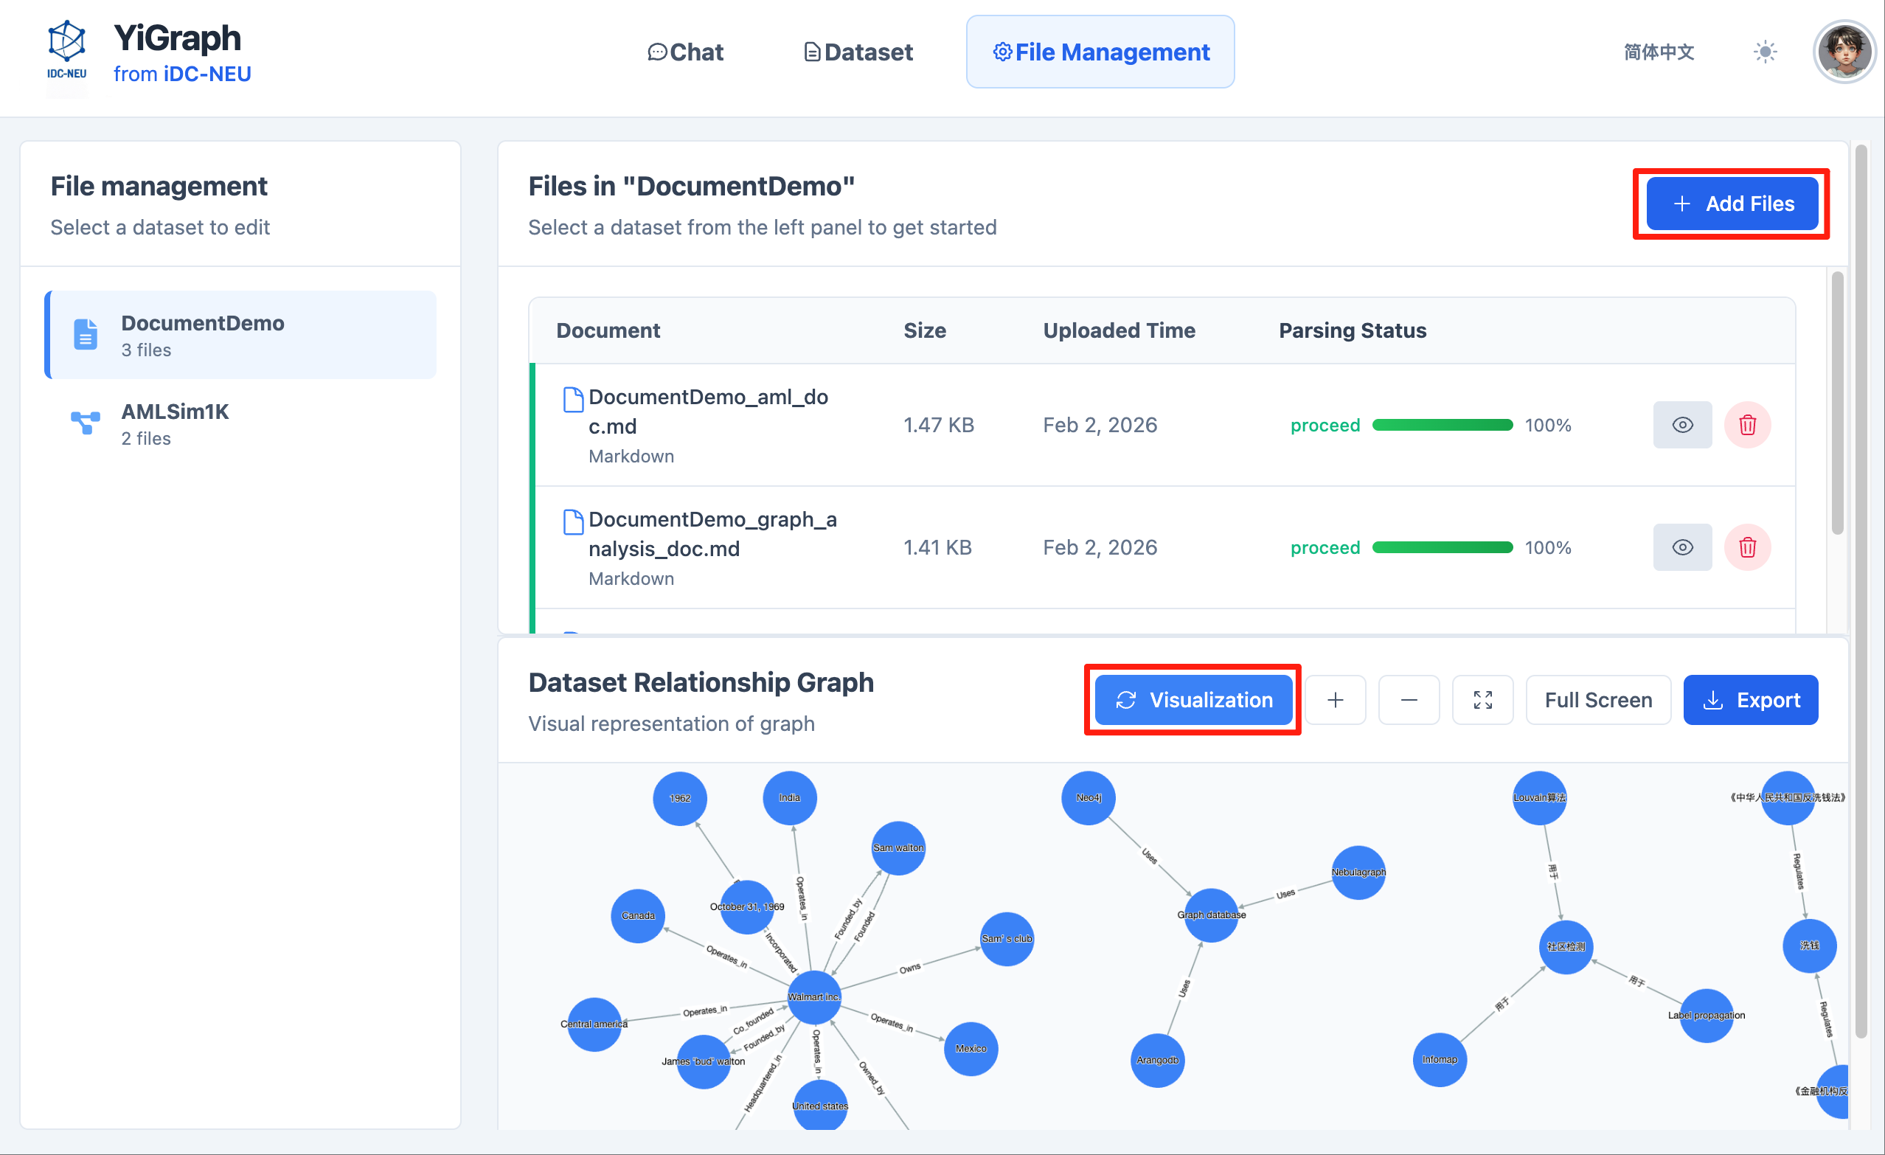Screen dimensions: 1885x1155
Task: Click the parsing progress bar at 100%
Action: 1441,425
